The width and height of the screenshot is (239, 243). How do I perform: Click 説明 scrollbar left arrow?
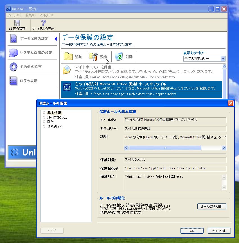click(x=126, y=148)
